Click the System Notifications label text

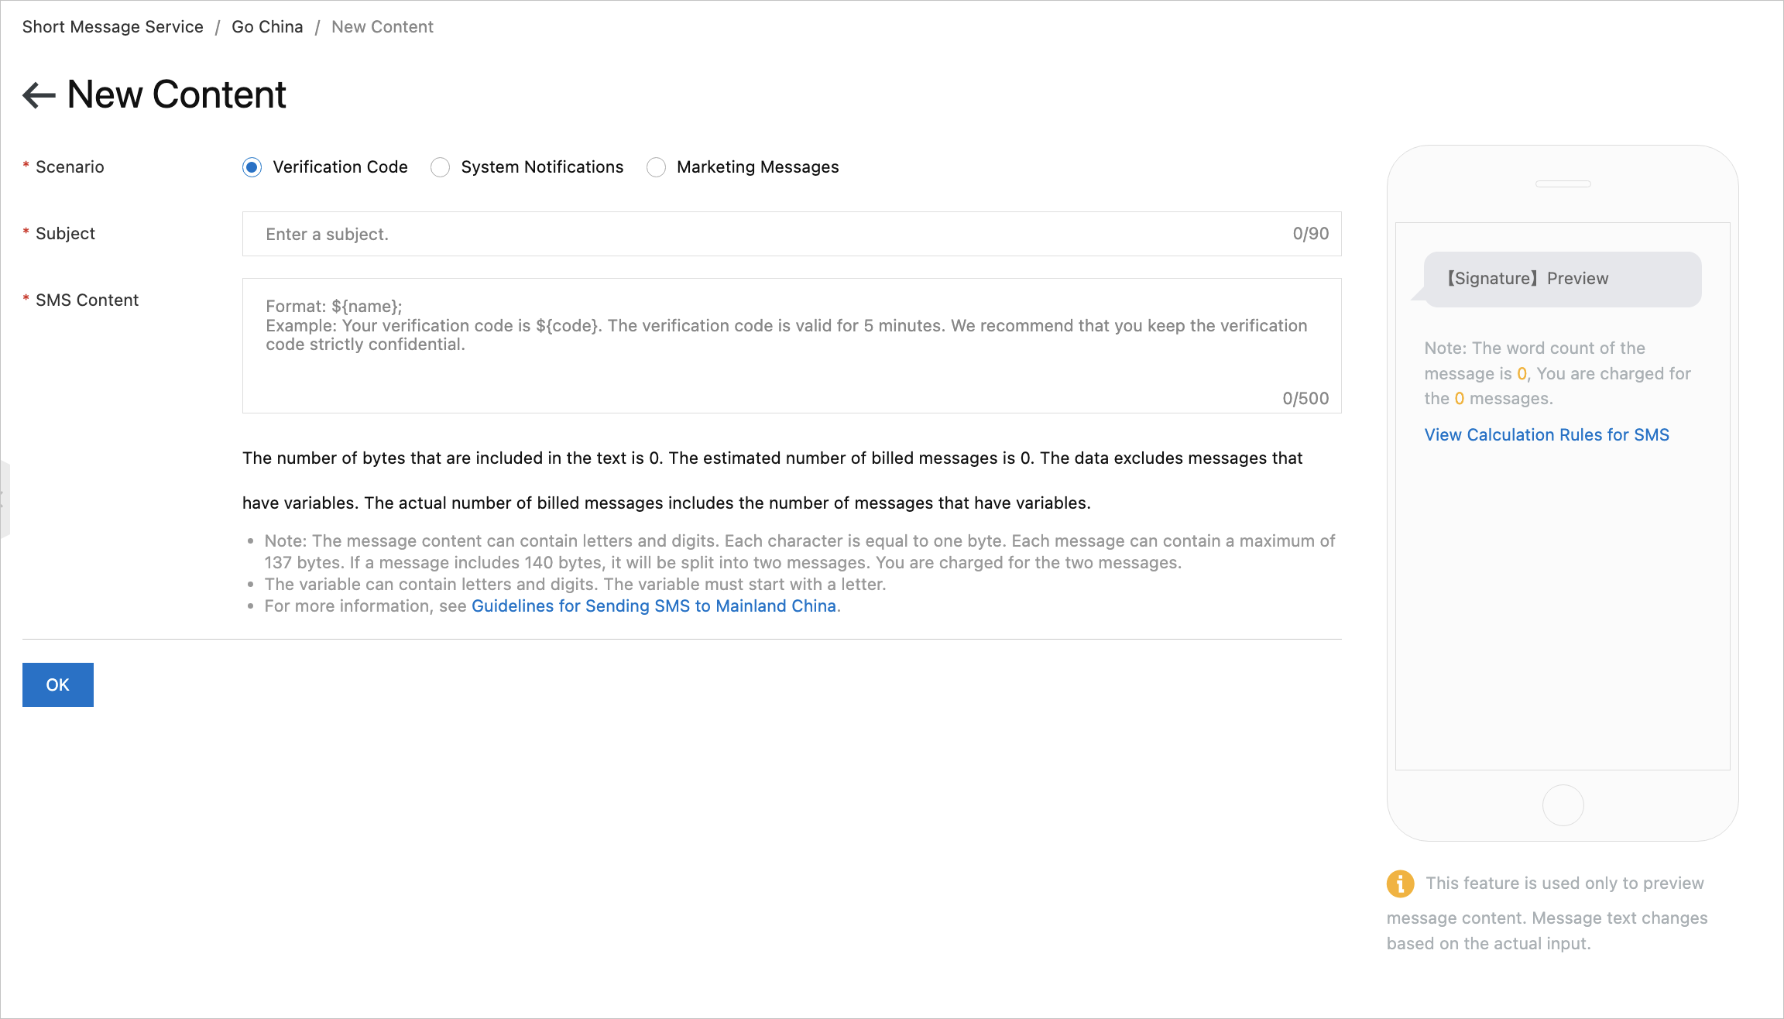tap(542, 167)
